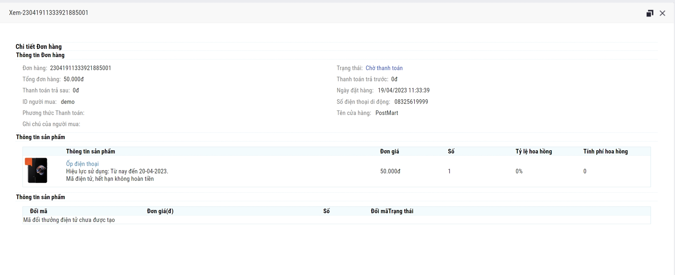Close the order view dialog
The image size is (675, 275).
pyautogui.click(x=662, y=13)
